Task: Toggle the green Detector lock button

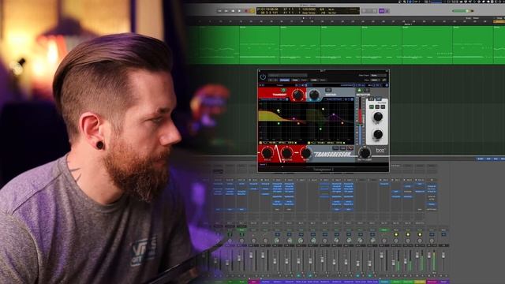Action: [x=360, y=91]
